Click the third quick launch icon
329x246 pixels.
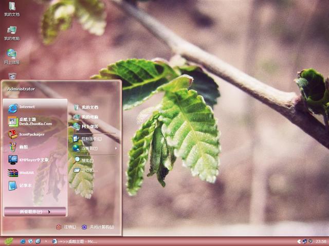(38, 241)
